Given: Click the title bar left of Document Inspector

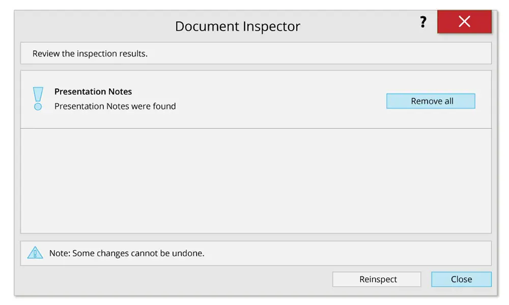Looking at the screenshot, I should tap(92, 26).
